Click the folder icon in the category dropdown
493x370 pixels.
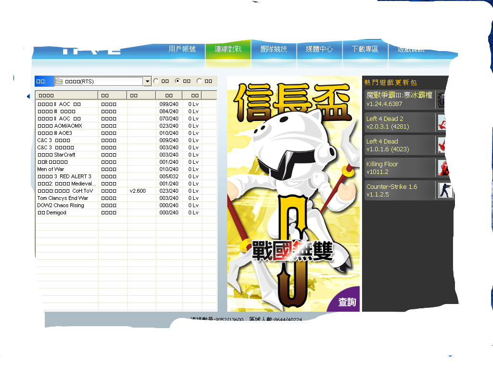point(59,81)
